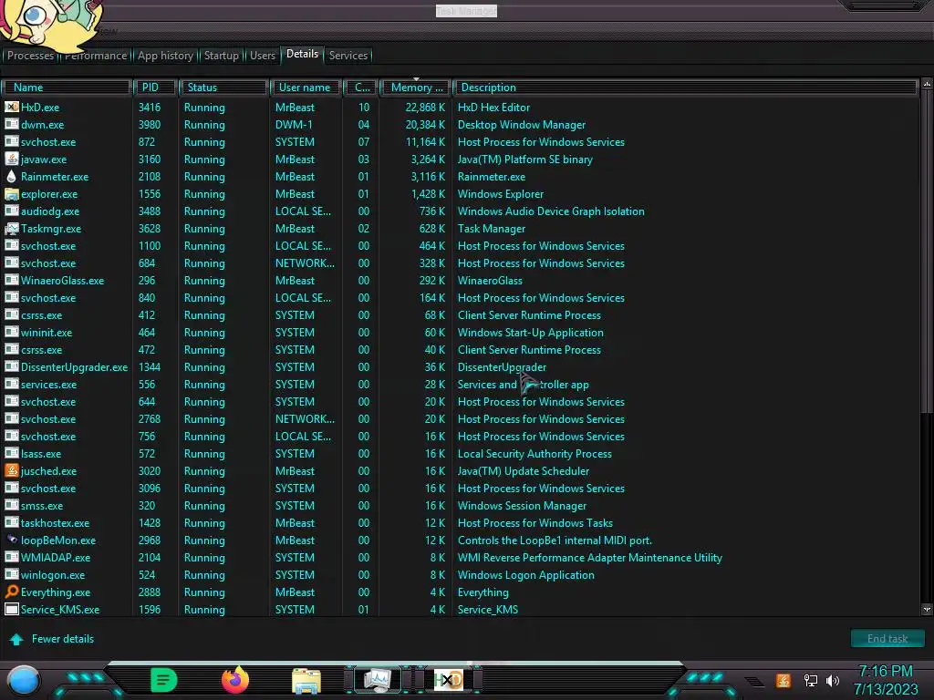Click Fewer details link
This screenshot has width=934, height=700.
coord(63,639)
